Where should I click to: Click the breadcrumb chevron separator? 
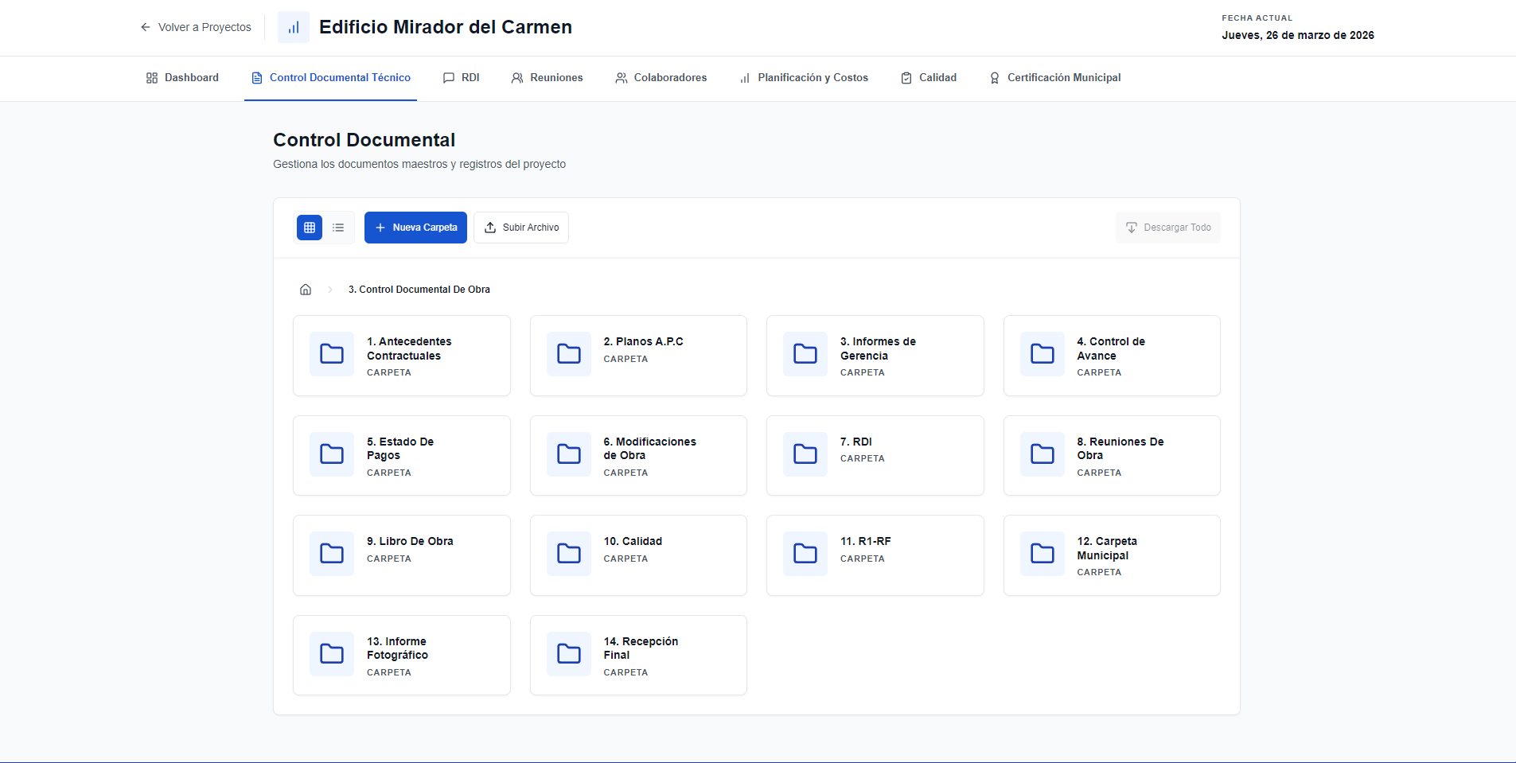(330, 290)
